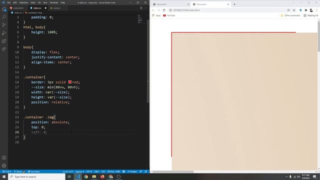The width and height of the screenshot is (320, 180).
Task: Click the Prettier status bar item
Action: click(132, 171)
